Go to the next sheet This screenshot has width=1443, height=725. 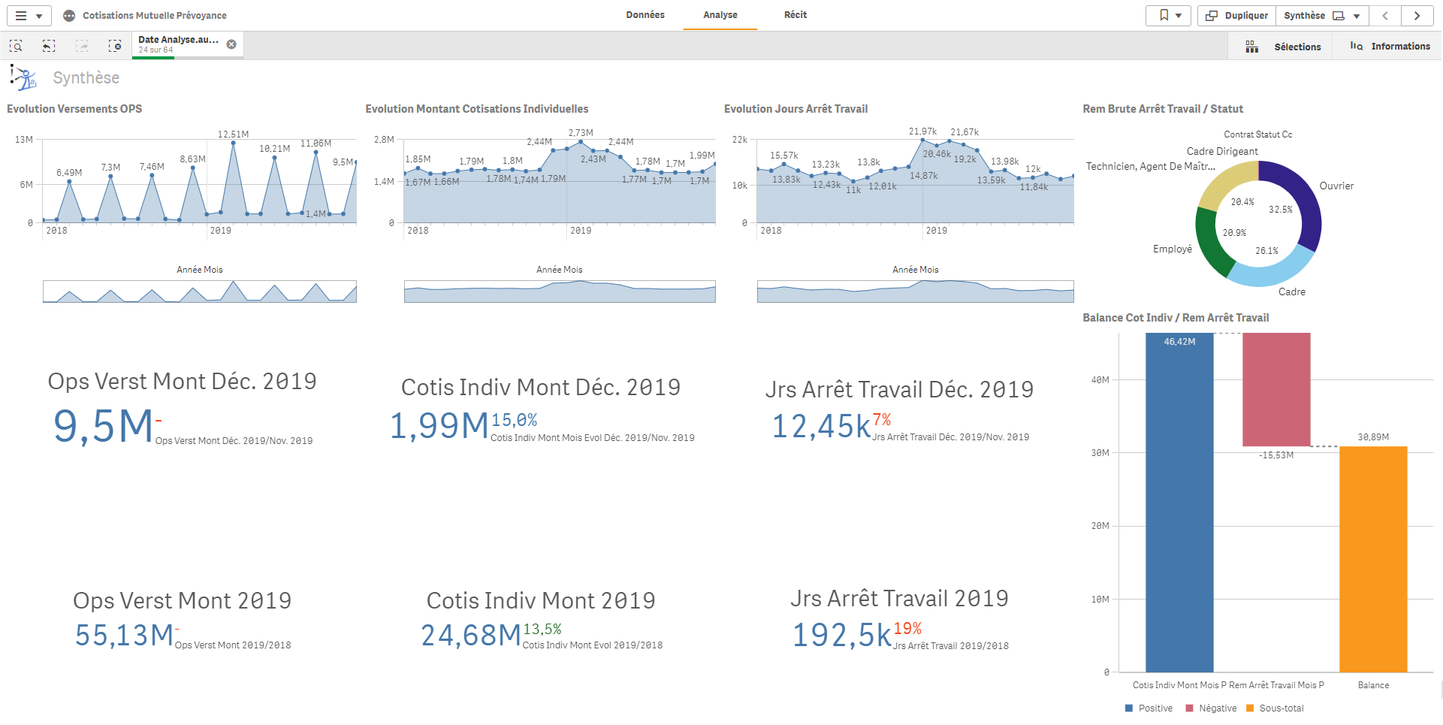pos(1417,15)
